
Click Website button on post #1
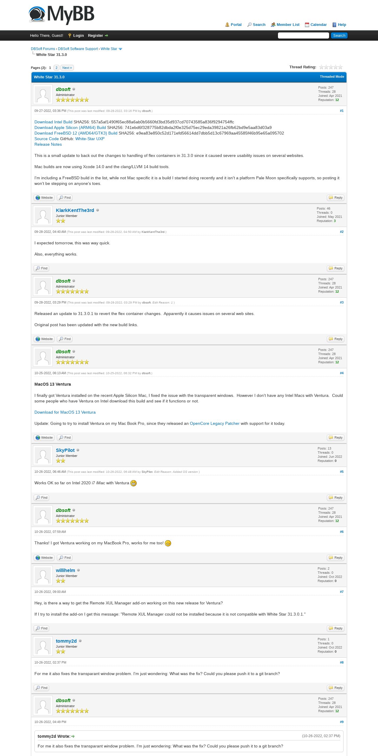point(44,198)
